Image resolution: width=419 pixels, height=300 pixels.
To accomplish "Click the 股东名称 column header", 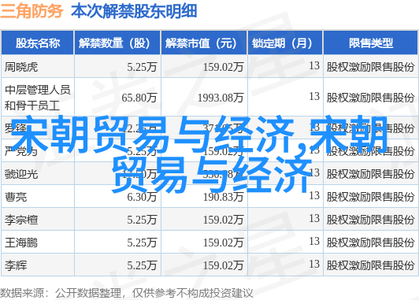I will (38, 43).
